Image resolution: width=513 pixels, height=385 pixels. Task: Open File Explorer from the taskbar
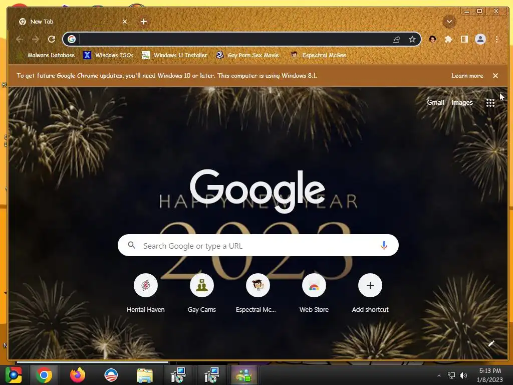tap(145, 375)
